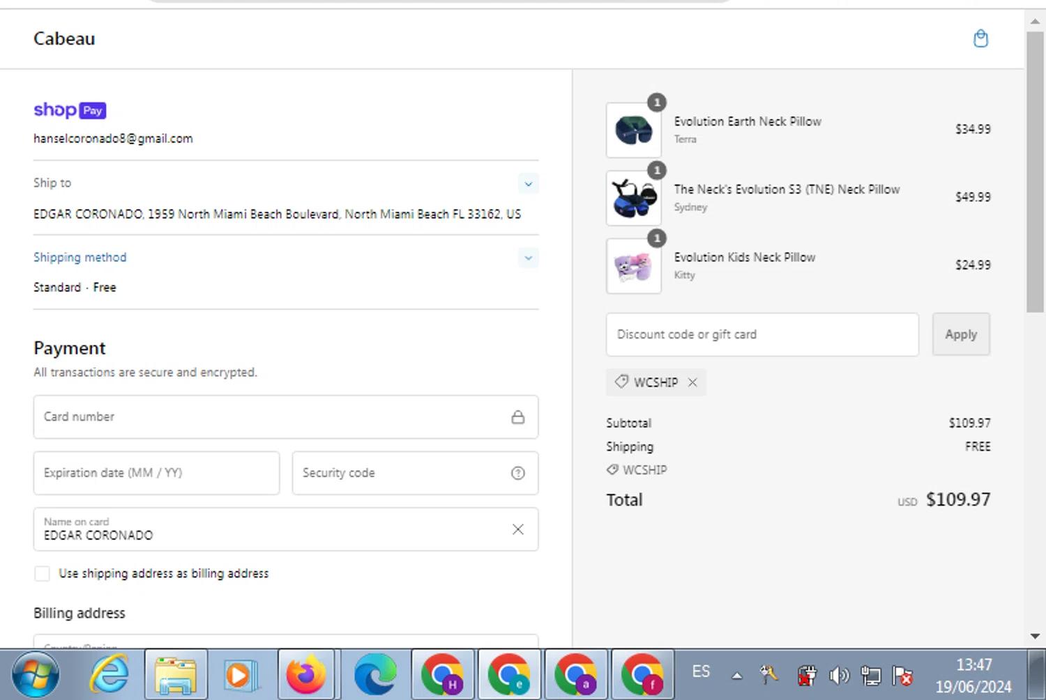Click the Evolution Kids Neck Pillow title
This screenshot has height=700, width=1046.
[745, 257]
